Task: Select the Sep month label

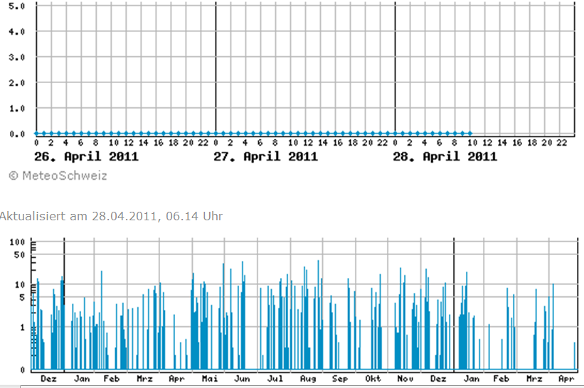Action: coord(340,379)
